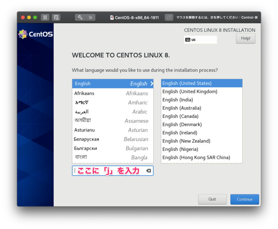Screen dimensions: 278x229
Task: Open VM settings wrench icon
Action: pos(80,17)
